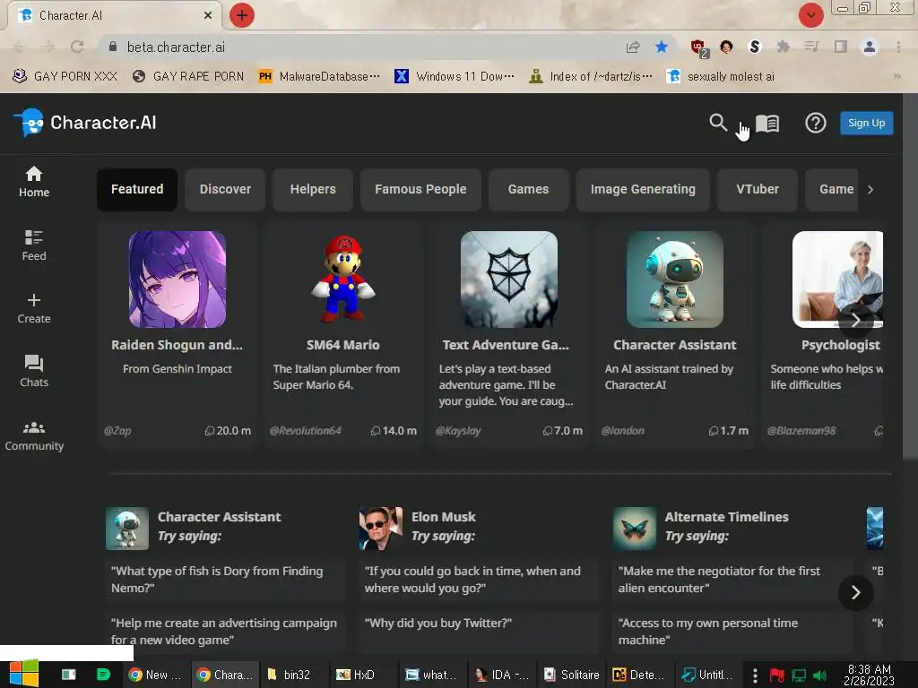Open the Chrome three-dot menu

[898, 47]
